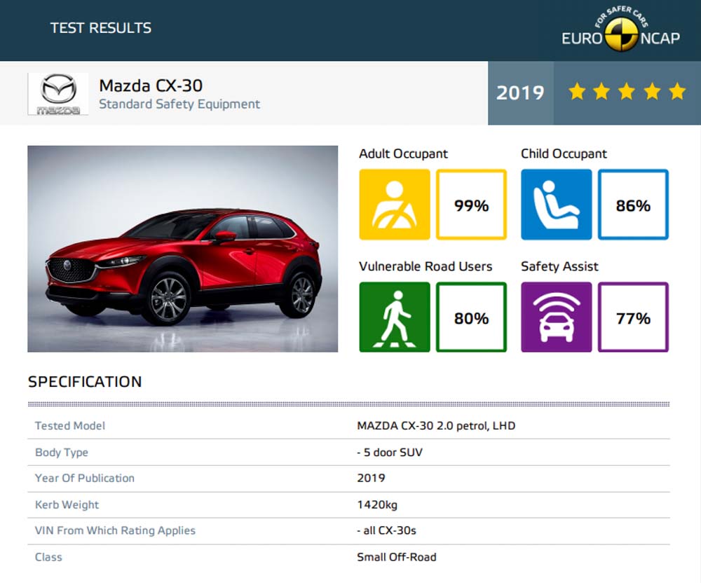The image size is (701, 583).
Task: Open the Tested Model specification link
Action: pos(69,425)
